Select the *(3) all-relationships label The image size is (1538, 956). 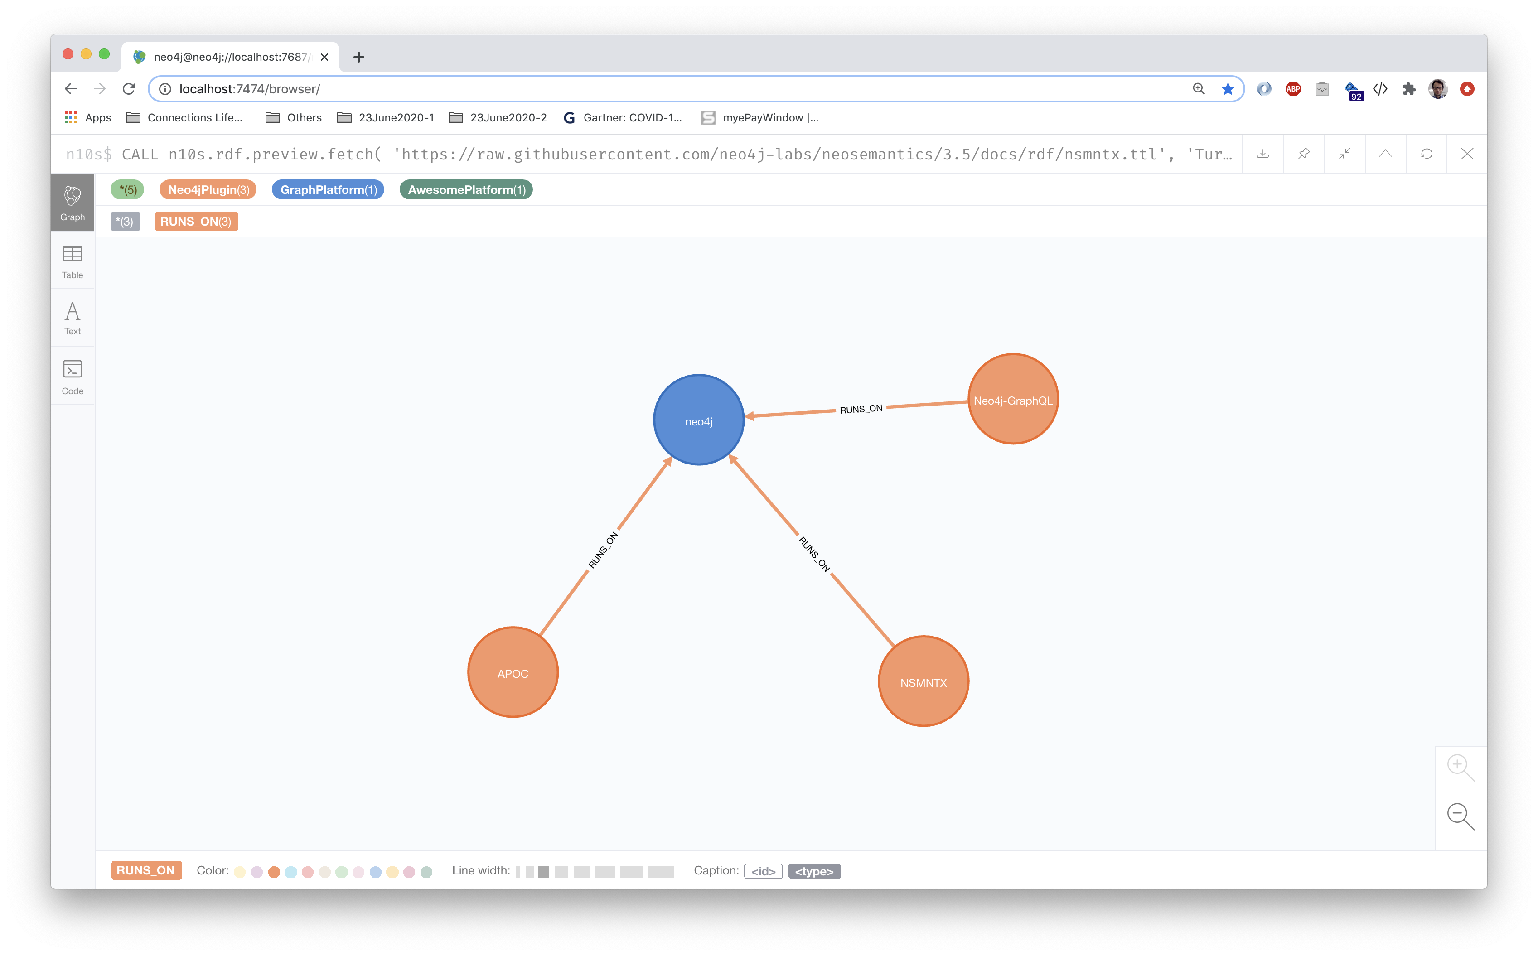coord(125,221)
